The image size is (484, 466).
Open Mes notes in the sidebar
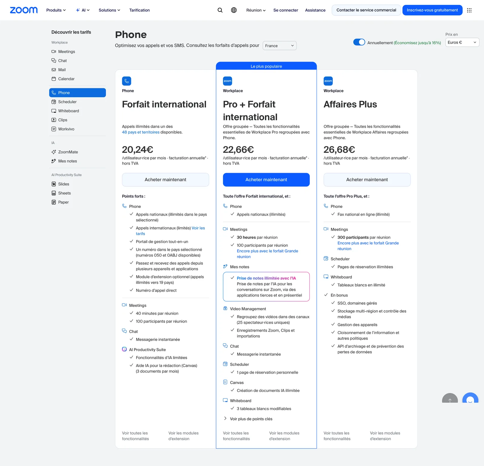pyautogui.click(x=77, y=161)
